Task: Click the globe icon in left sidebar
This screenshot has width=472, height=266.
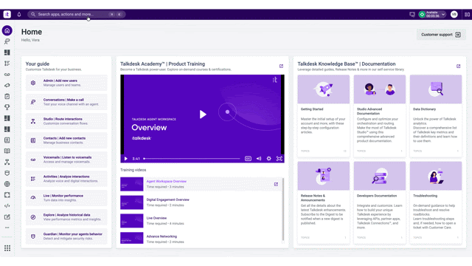Action: [x=7, y=184]
